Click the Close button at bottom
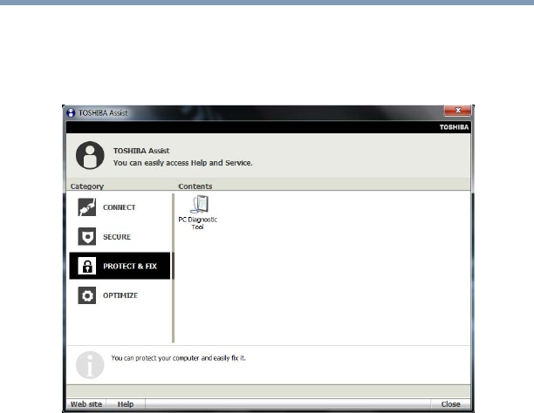This screenshot has height=413, width=534. 450,404
